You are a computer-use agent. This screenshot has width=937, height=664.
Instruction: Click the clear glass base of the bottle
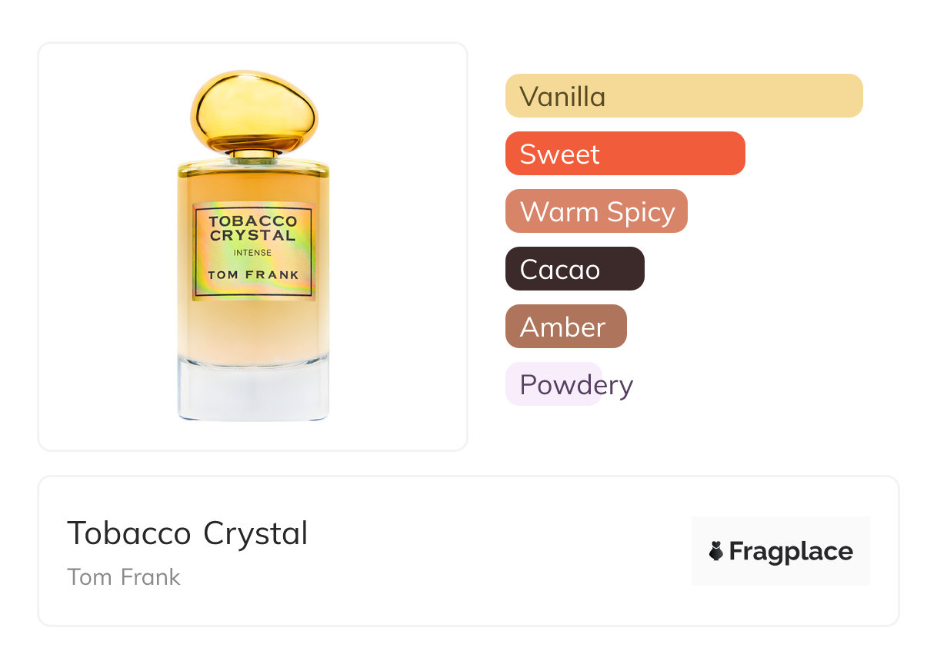tap(253, 390)
